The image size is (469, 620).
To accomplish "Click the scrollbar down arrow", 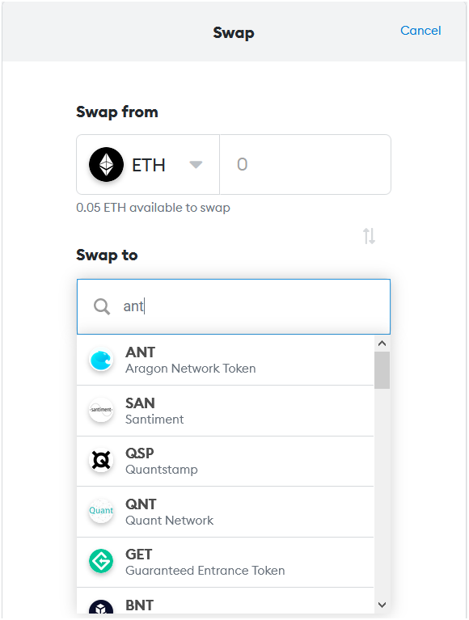I will point(382,605).
